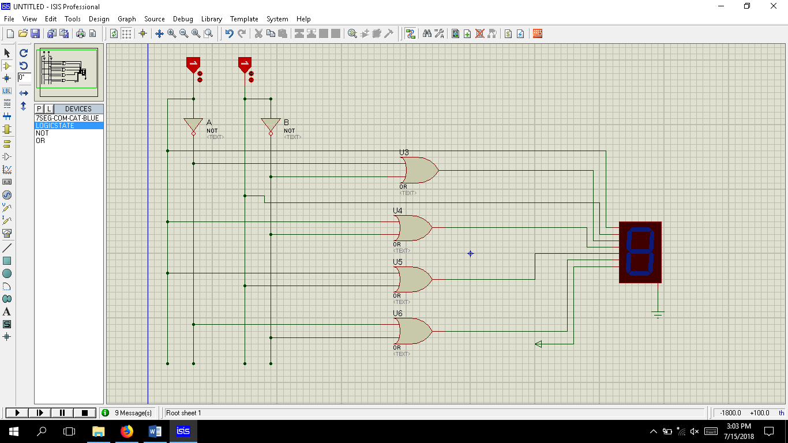Expand the 9 Message(s) simulation log
The height and width of the screenshot is (443, 788).
pyautogui.click(x=128, y=412)
